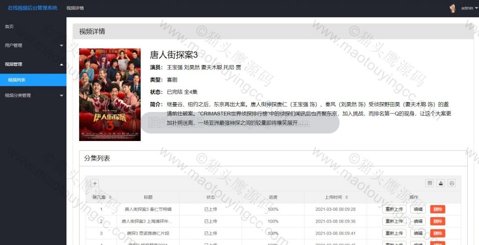Click the 视频详情 breadcrumb in top bar
The width and height of the screenshot is (479, 245).
click(75, 8)
